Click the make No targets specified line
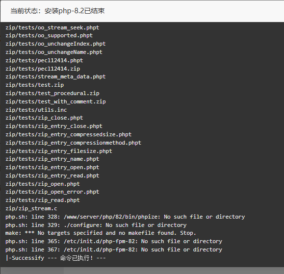284x274 pixels. point(101,233)
